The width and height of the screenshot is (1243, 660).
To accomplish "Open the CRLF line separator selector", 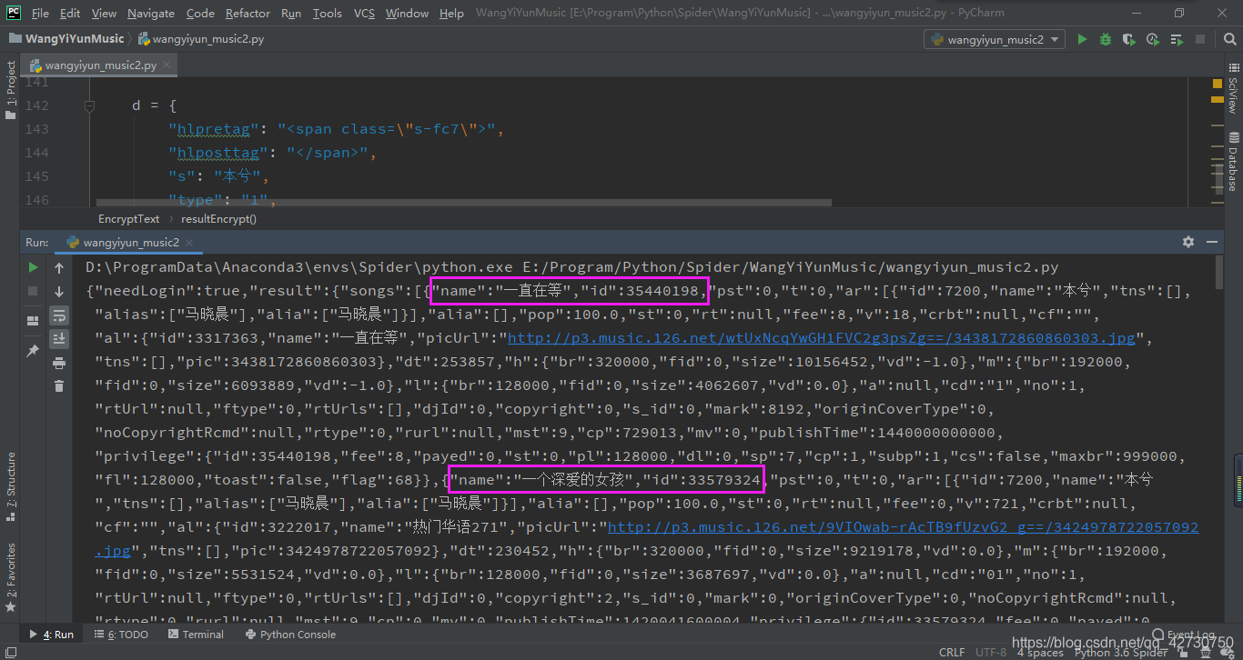I will point(952,652).
